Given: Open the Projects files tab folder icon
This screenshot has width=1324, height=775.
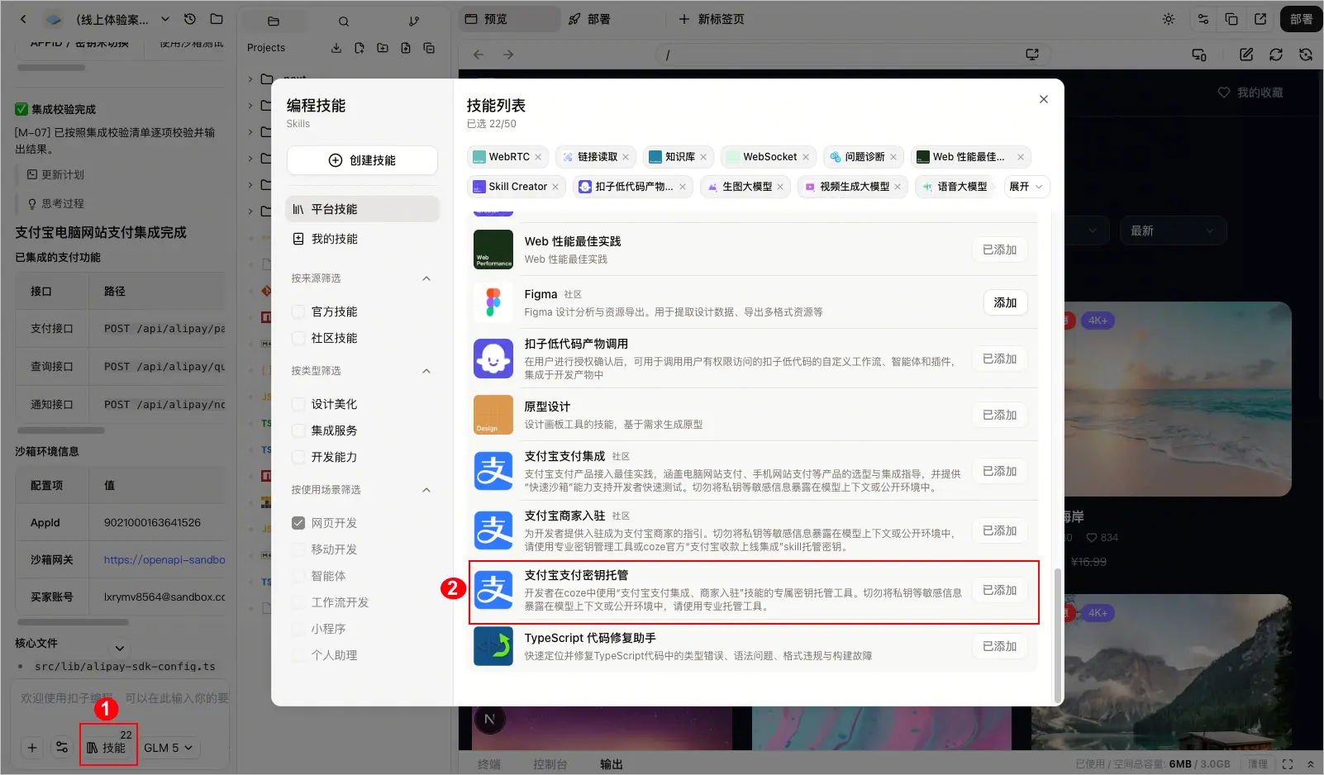Looking at the screenshot, I should (x=274, y=21).
